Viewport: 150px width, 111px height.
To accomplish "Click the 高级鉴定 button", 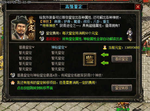I will pos(122,59).
